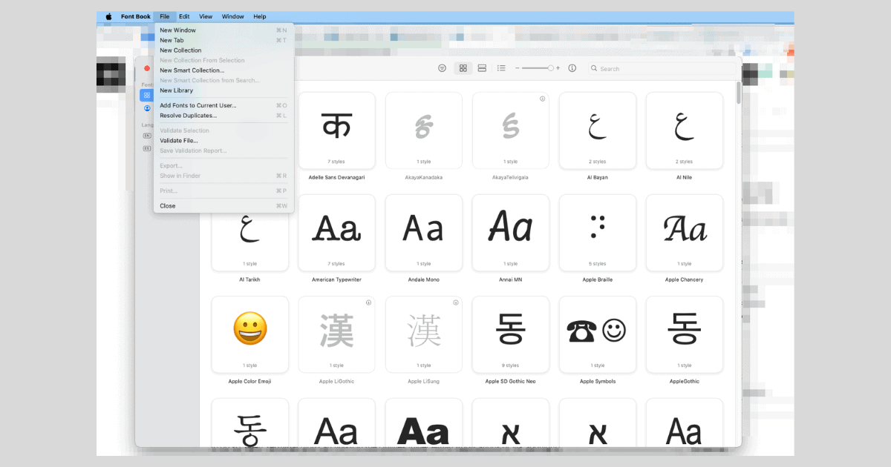This screenshot has width=891, height=467.
Task: Switch to grid view
Action: pyautogui.click(x=463, y=68)
